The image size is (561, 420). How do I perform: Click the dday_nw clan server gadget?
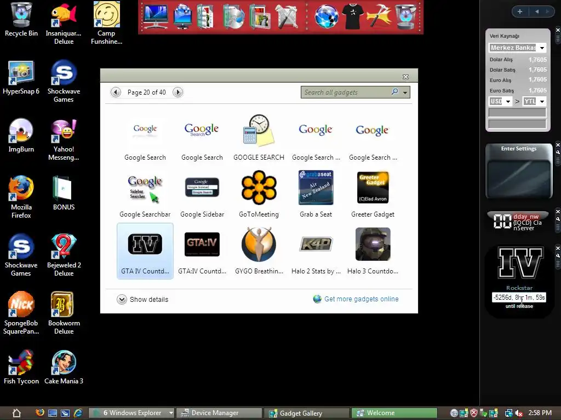[x=518, y=221]
